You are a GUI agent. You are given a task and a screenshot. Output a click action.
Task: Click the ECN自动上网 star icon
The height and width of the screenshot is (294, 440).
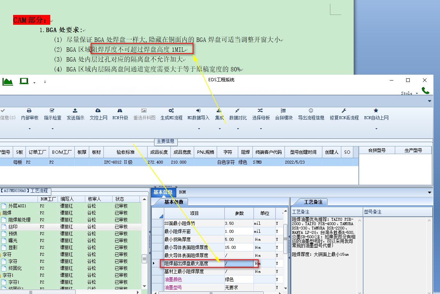[x=376, y=110]
